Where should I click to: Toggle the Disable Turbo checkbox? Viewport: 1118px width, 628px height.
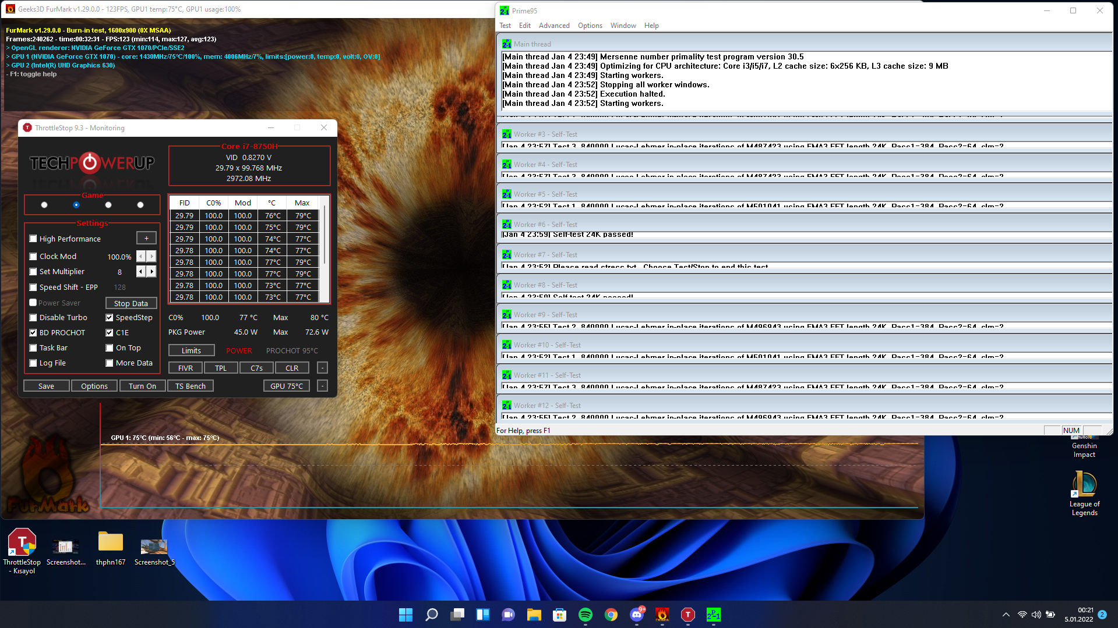click(x=33, y=318)
